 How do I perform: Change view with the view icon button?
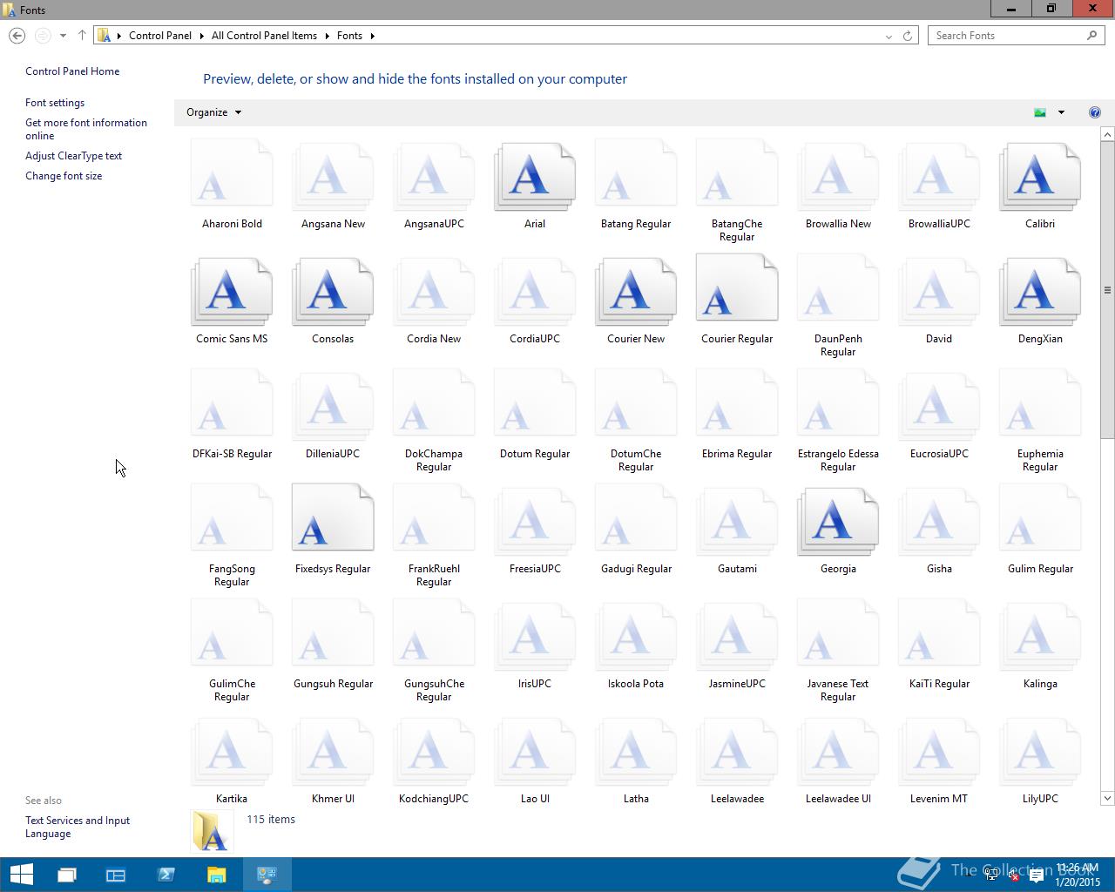[x=1040, y=112]
